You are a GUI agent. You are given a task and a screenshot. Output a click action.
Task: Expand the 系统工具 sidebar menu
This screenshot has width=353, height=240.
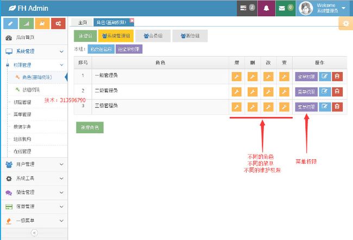[34, 178]
